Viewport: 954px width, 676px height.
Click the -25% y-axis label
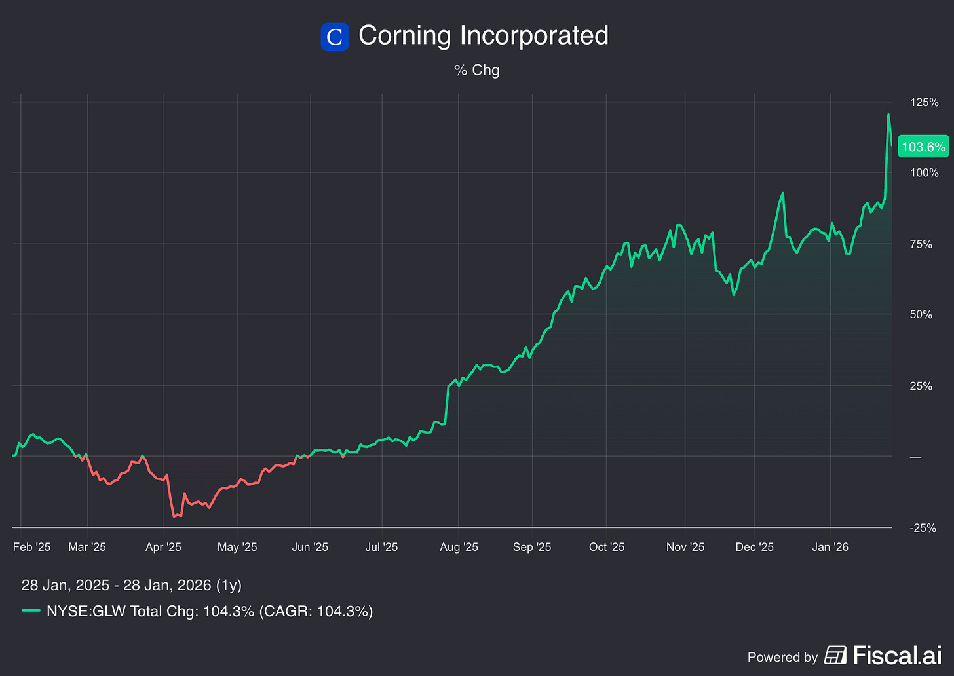click(x=923, y=528)
